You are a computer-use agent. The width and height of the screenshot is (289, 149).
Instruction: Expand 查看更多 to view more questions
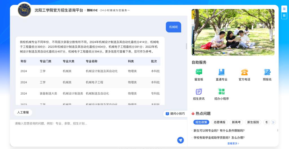233,143
